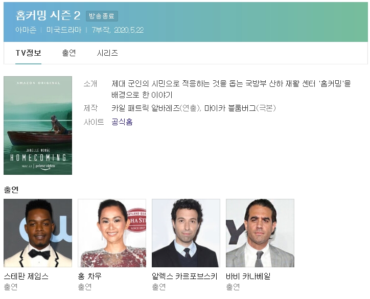
Task: Open the Homecoming poster image
Action: coord(38,125)
